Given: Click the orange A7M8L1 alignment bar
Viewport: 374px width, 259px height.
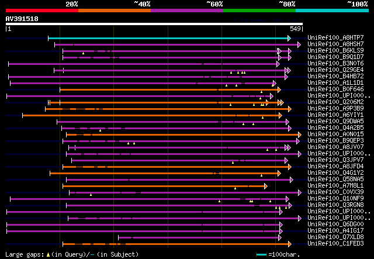Looking at the screenshot, I should coord(164,186).
